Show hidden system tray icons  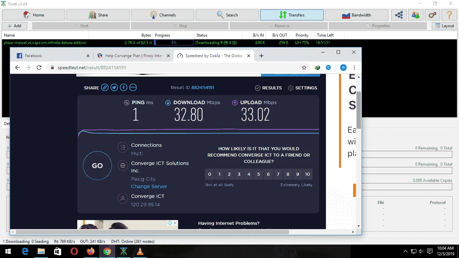pyautogui.click(x=406, y=251)
